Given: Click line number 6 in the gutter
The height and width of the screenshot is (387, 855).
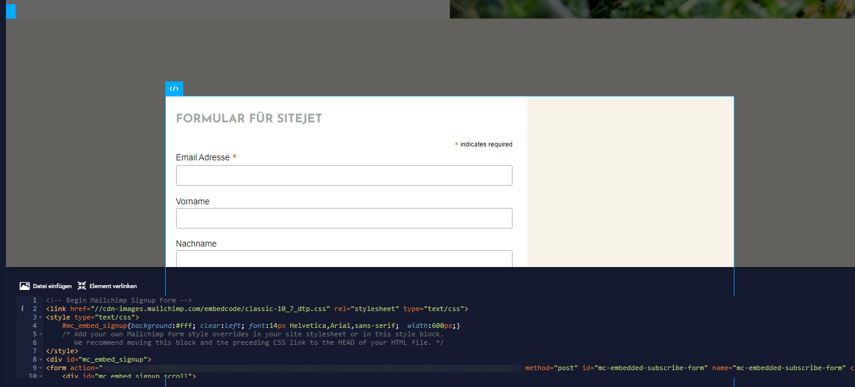Looking at the screenshot, I should click(x=35, y=342).
